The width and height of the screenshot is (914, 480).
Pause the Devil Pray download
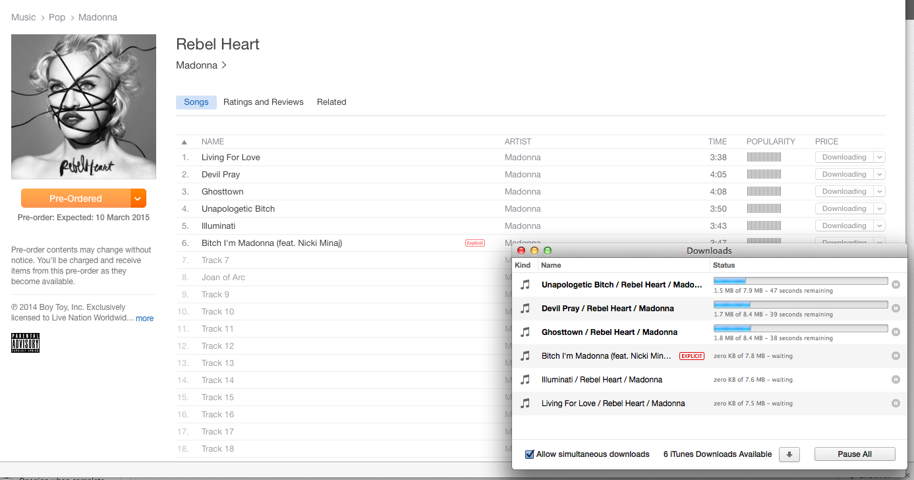coord(896,309)
